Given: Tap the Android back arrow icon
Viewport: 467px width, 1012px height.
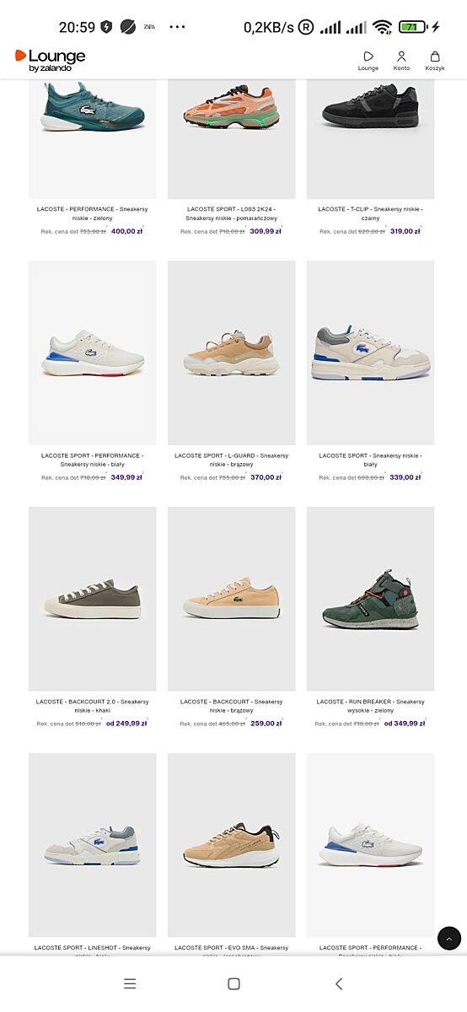Looking at the screenshot, I should [339, 983].
